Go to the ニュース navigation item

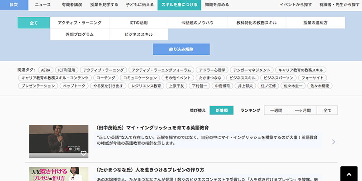pos(43,5)
